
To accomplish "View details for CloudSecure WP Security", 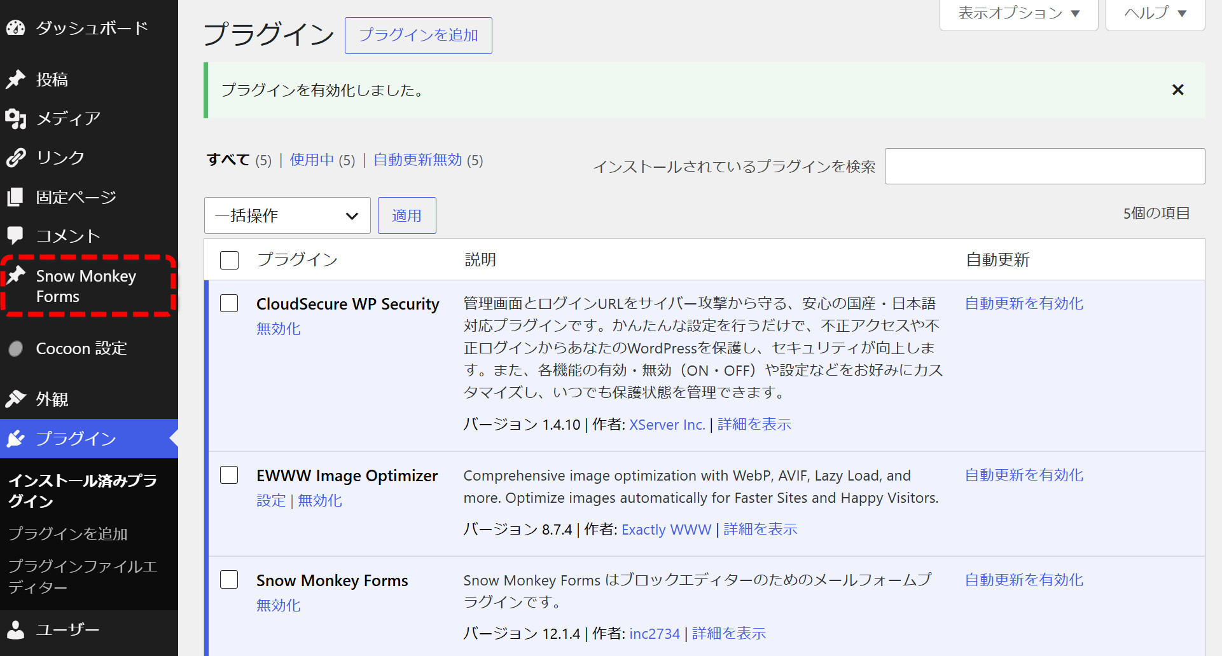I will 754,425.
